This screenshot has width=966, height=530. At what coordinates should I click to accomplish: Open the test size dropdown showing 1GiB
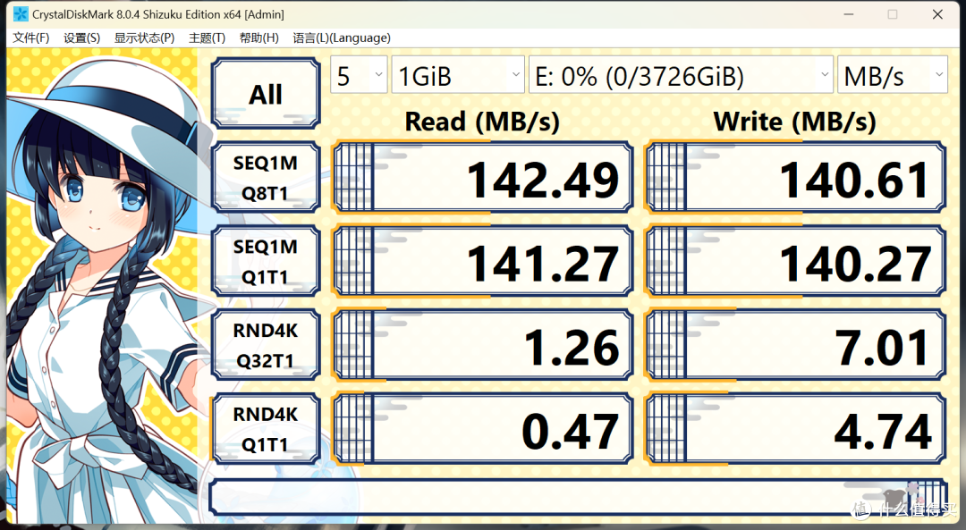tap(458, 75)
